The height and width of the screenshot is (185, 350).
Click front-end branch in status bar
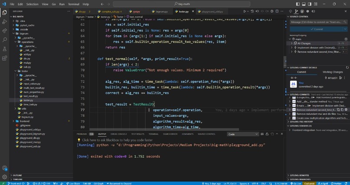pyautogui.click(x=14, y=183)
